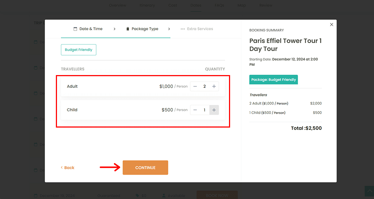Decrease Adult quantity with minus button
The height and width of the screenshot is (199, 374).
pyautogui.click(x=195, y=86)
